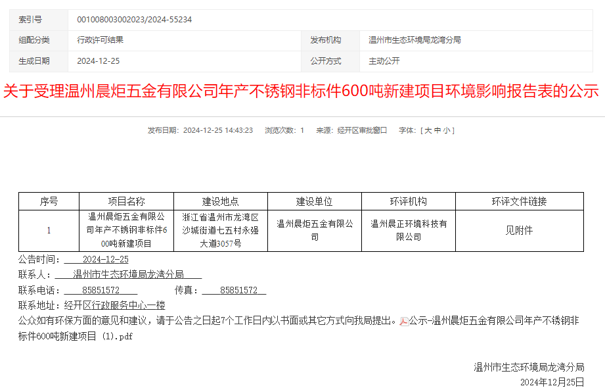Click the fax number after 传真
The height and width of the screenshot is (390, 605).
pyautogui.click(x=234, y=290)
